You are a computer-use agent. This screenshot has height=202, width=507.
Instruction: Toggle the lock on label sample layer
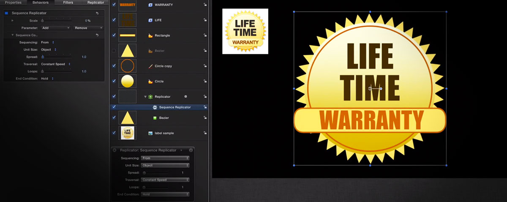(204, 133)
